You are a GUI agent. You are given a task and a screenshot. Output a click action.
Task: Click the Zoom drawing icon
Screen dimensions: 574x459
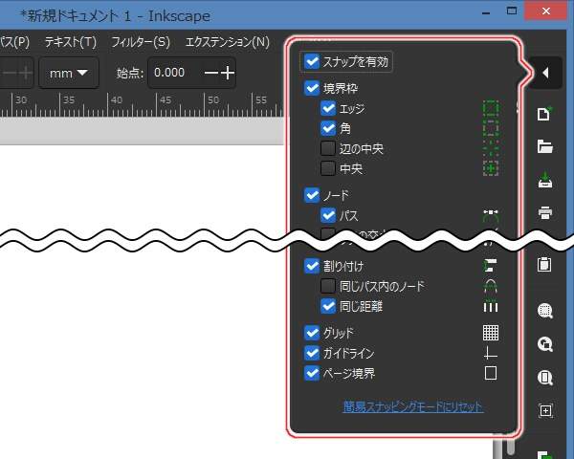pyautogui.click(x=544, y=344)
